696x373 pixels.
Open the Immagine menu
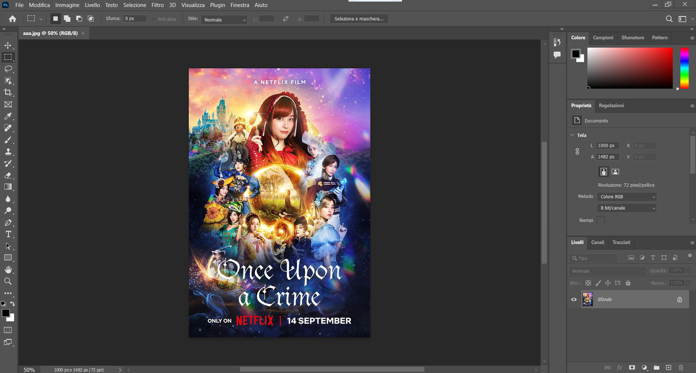coord(67,5)
